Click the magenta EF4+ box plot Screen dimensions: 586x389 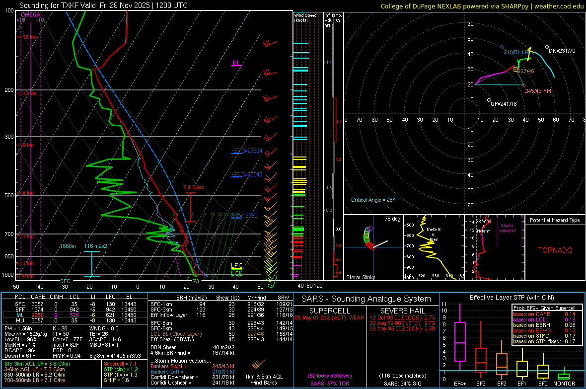coord(460,338)
